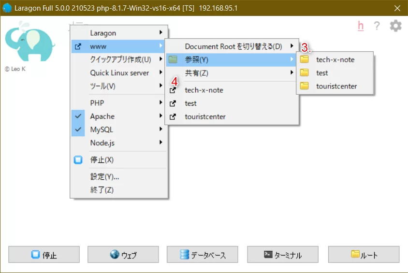Select 停止(X) in the context menu

pyautogui.click(x=119, y=160)
